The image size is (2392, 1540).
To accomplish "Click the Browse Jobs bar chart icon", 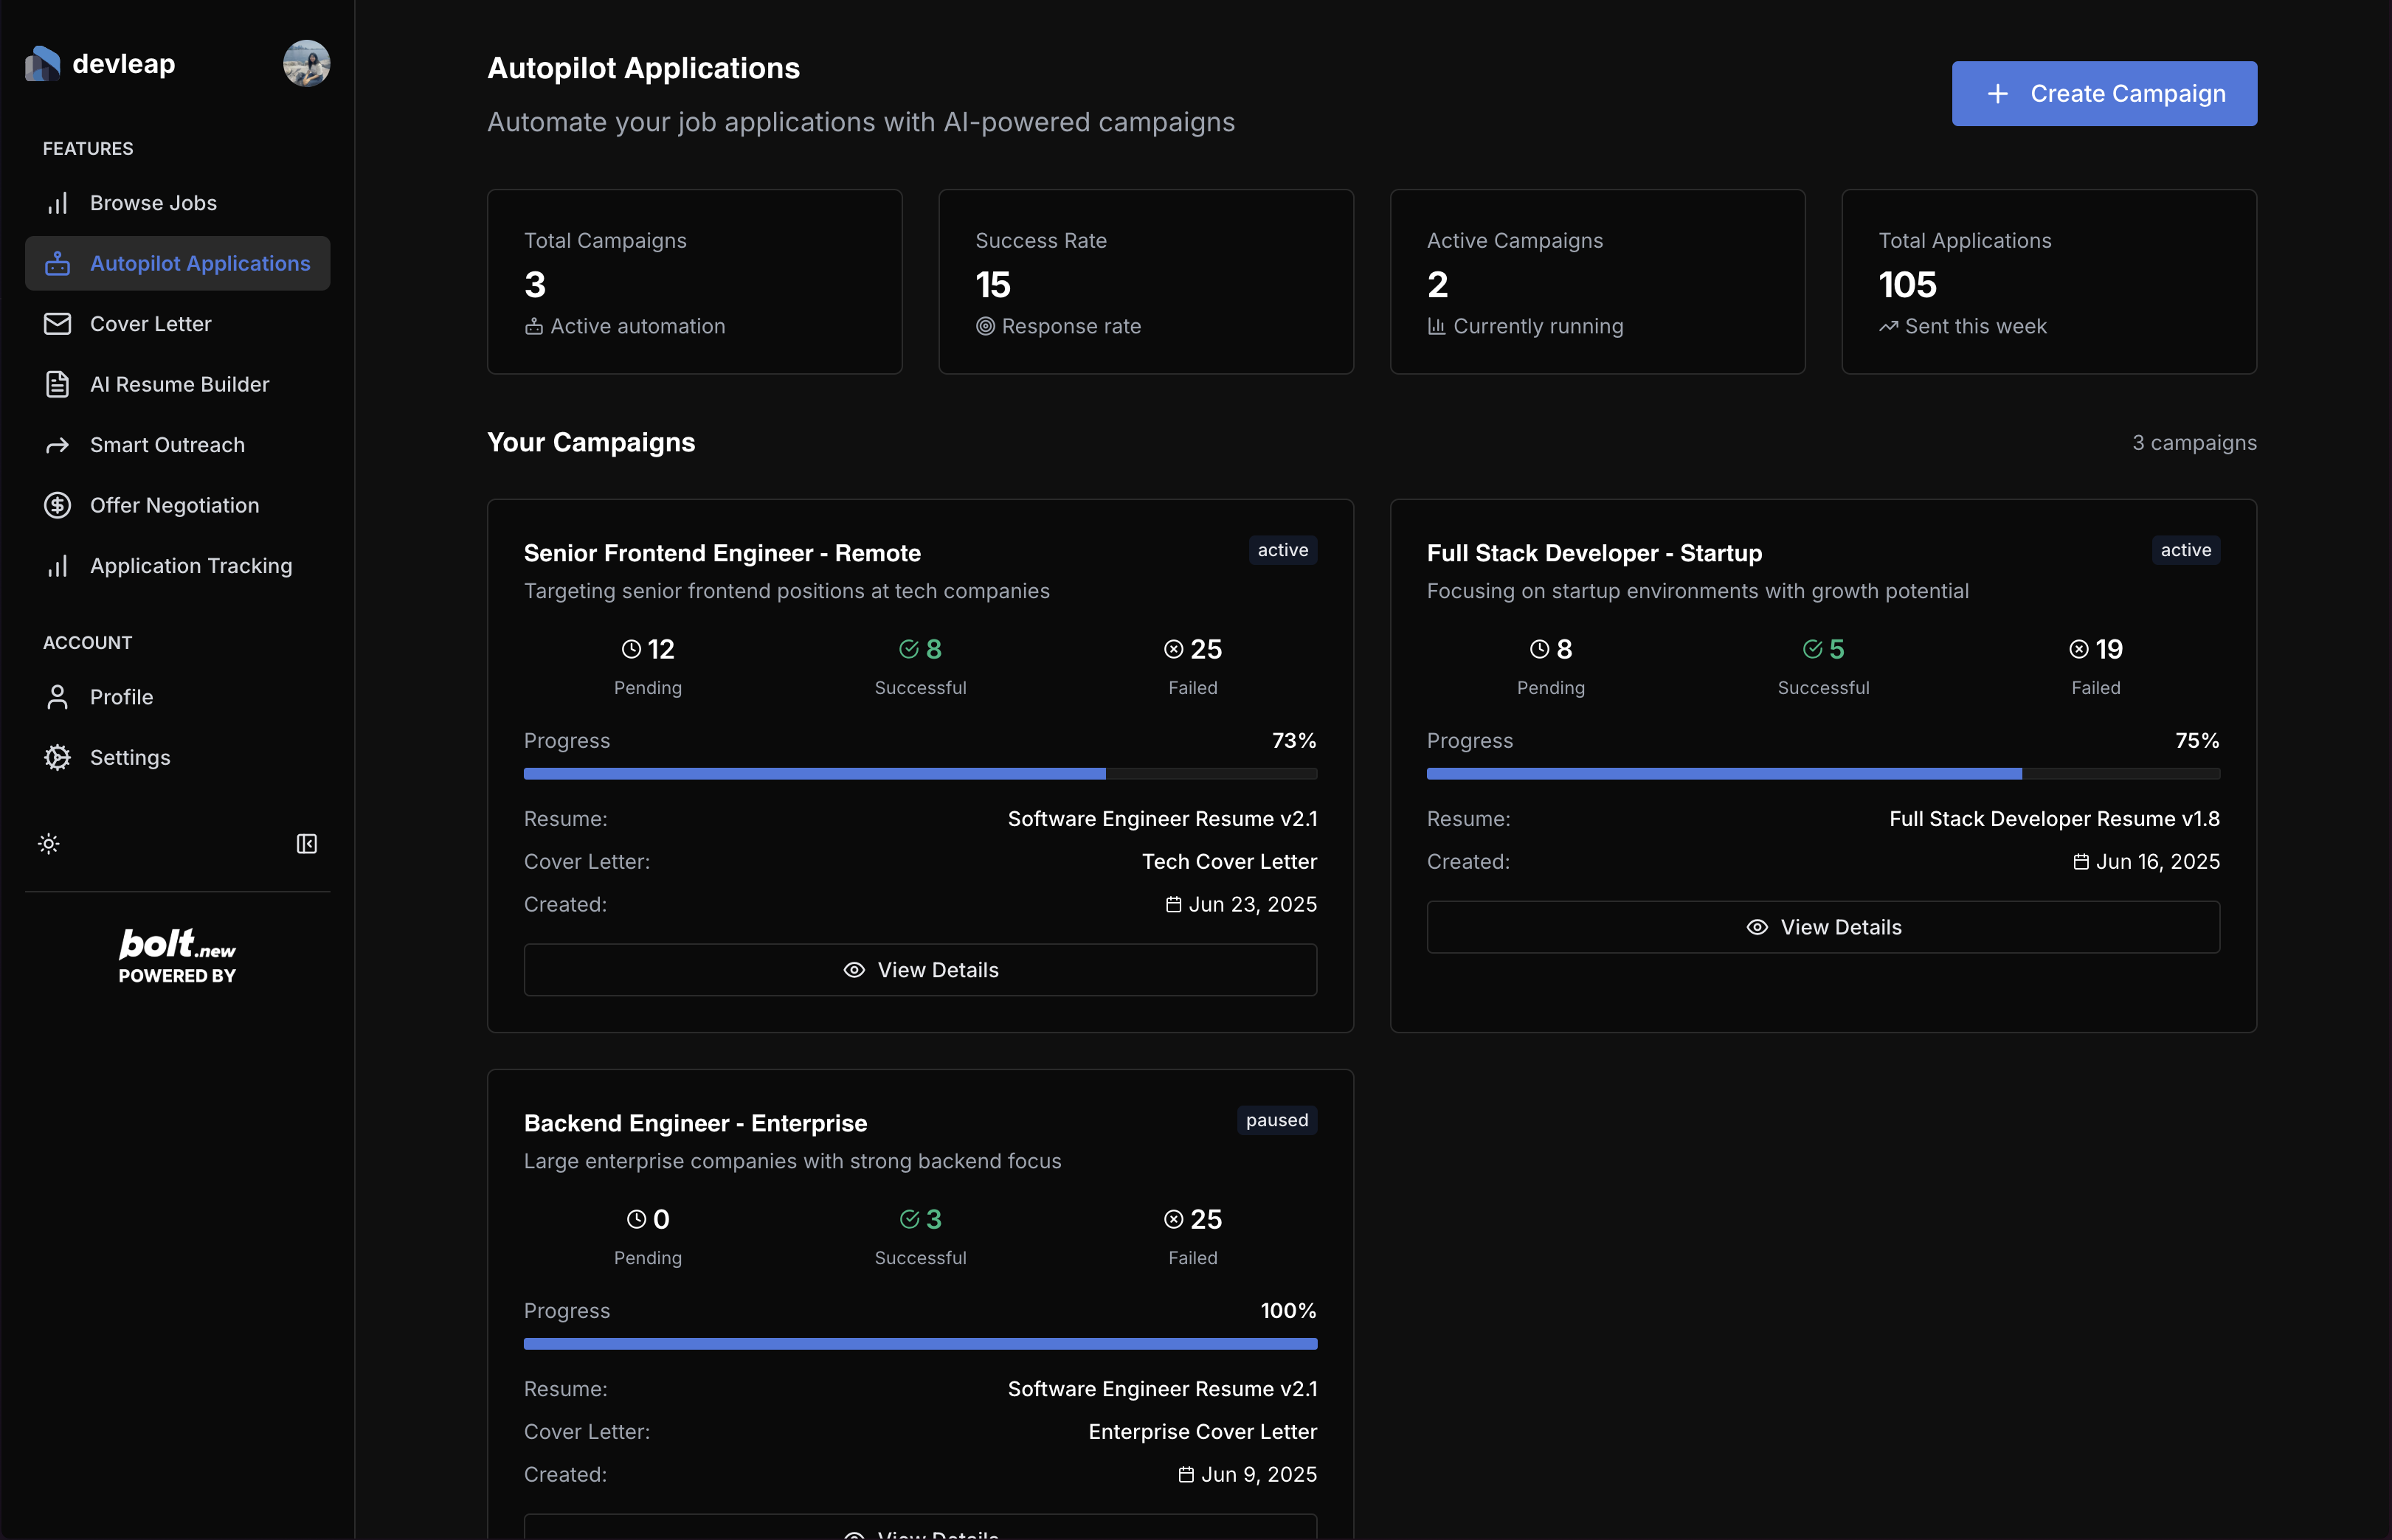I will tap(58, 203).
